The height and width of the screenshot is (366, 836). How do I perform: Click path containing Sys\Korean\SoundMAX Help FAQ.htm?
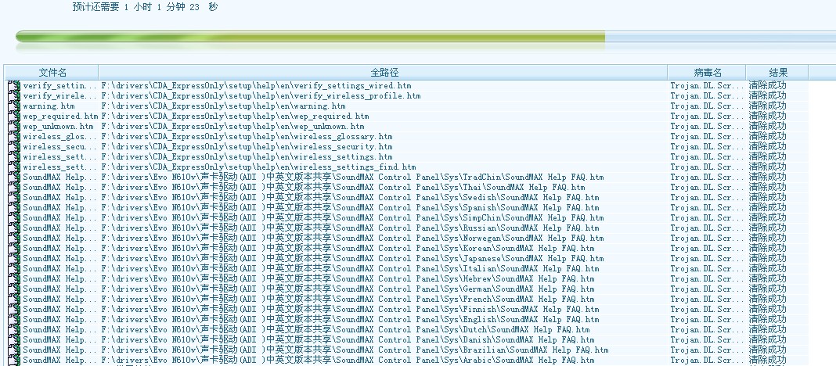[348, 248]
